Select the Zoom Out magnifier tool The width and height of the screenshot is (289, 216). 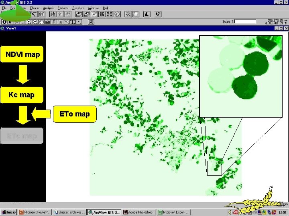coord(35,22)
